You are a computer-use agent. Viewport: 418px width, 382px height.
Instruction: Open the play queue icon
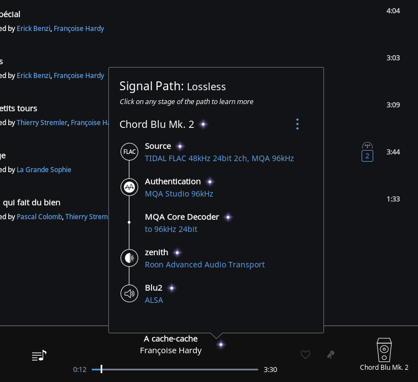click(x=39, y=355)
